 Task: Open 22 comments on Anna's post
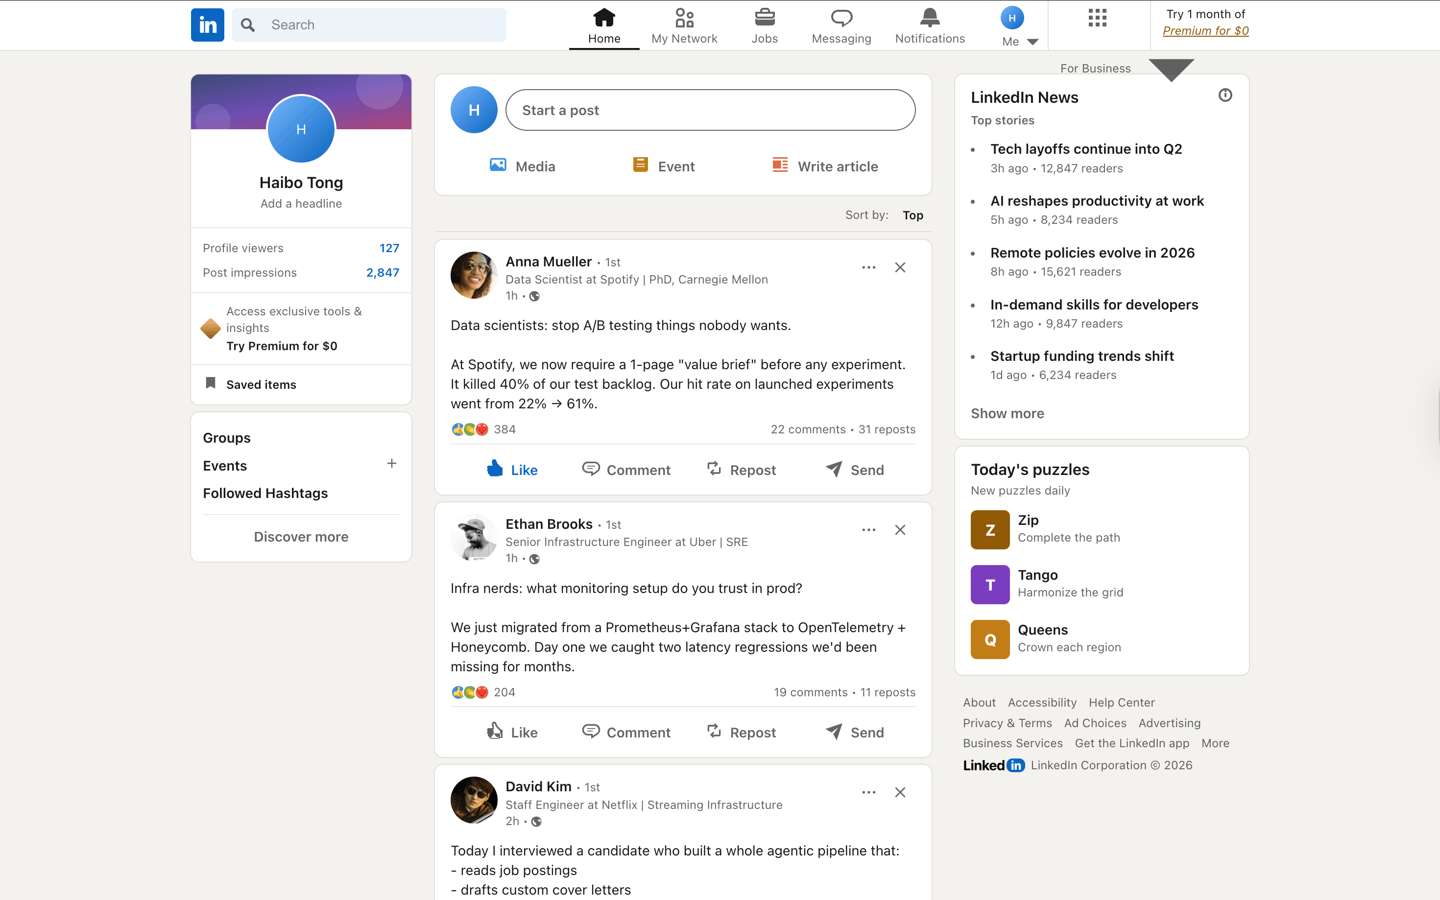[x=808, y=429]
